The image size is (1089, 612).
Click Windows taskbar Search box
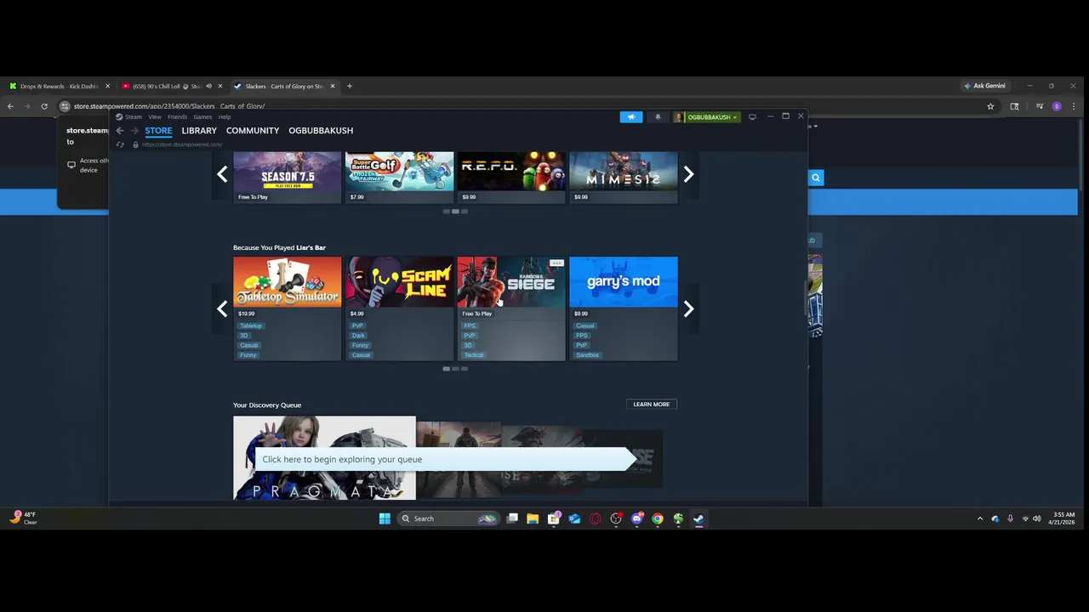click(x=448, y=518)
